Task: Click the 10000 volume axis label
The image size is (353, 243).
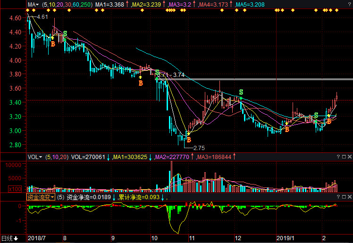Action: pos(13,165)
